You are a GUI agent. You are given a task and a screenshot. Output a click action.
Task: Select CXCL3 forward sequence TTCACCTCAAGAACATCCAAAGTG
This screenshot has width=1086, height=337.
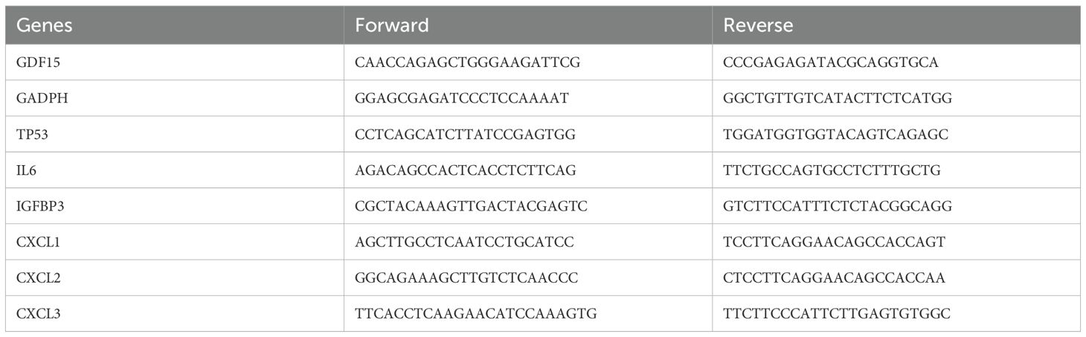coord(476,314)
